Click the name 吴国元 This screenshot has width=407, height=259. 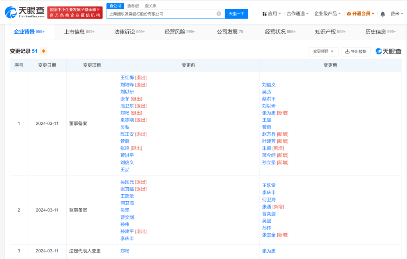[x=127, y=182]
